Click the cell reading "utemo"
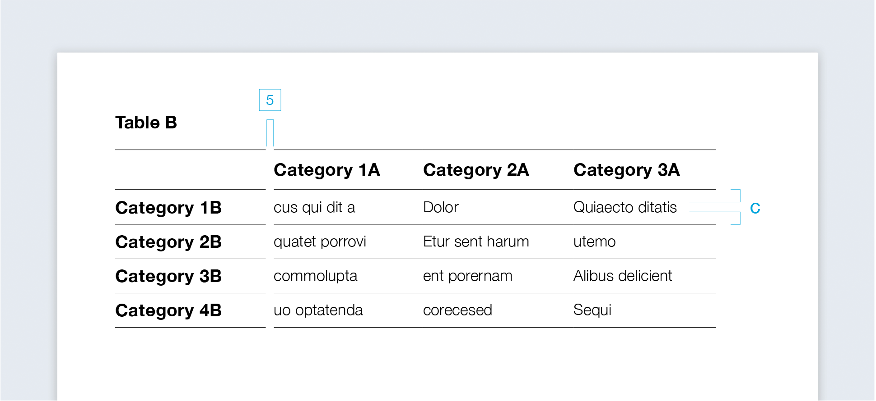The width and height of the screenshot is (876, 401). (x=594, y=242)
